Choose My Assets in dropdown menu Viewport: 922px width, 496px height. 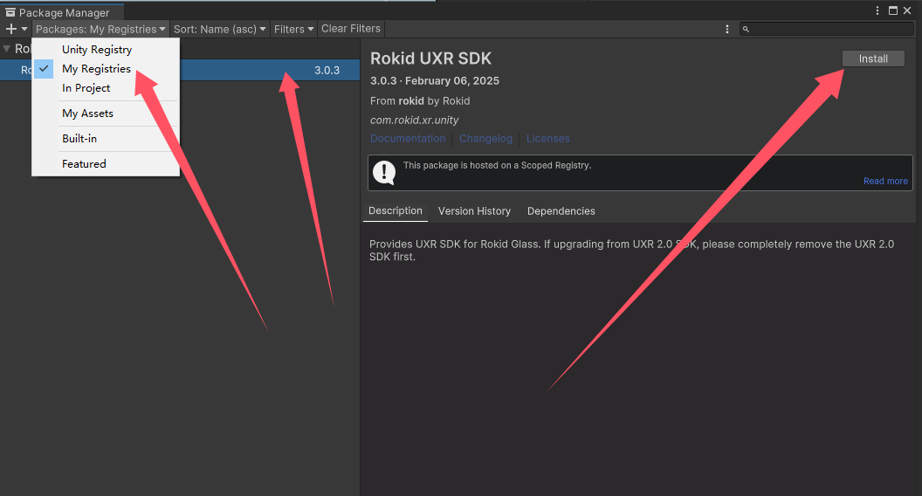pos(87,114)
